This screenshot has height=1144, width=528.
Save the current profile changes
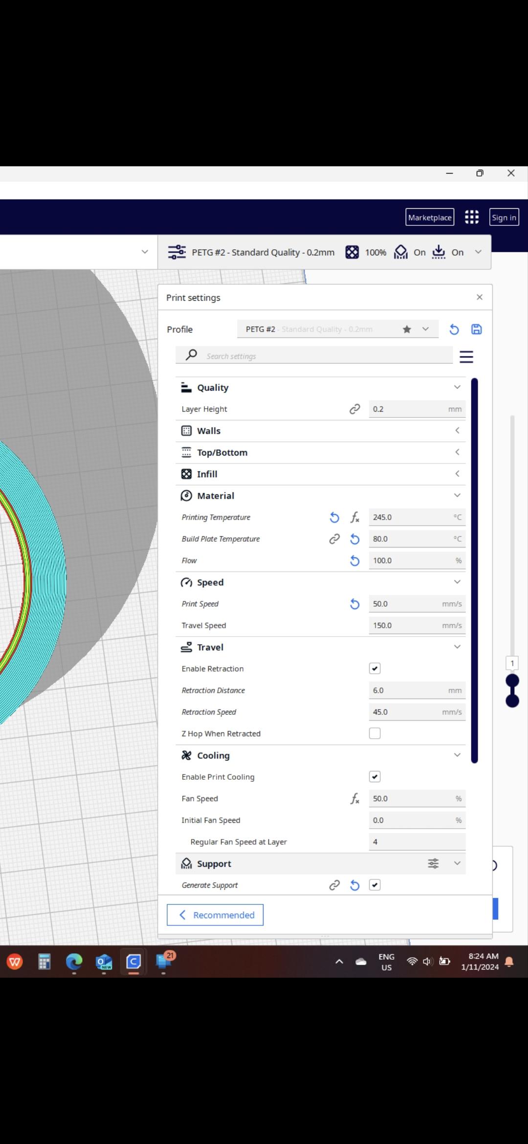(476, 330)
